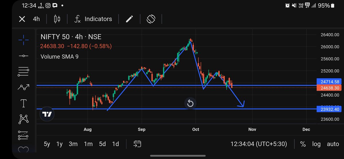344x159 pixels.
Task: Toggle the auto scale mode
Action: [x=333, y=144]
